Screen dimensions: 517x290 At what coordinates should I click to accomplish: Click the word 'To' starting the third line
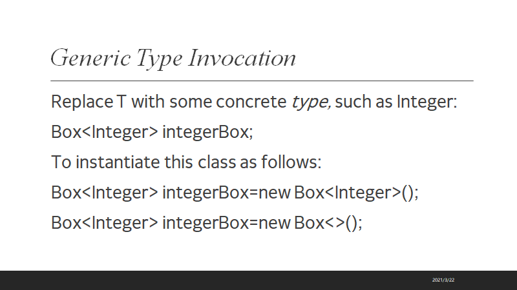(x=61, y=162)
